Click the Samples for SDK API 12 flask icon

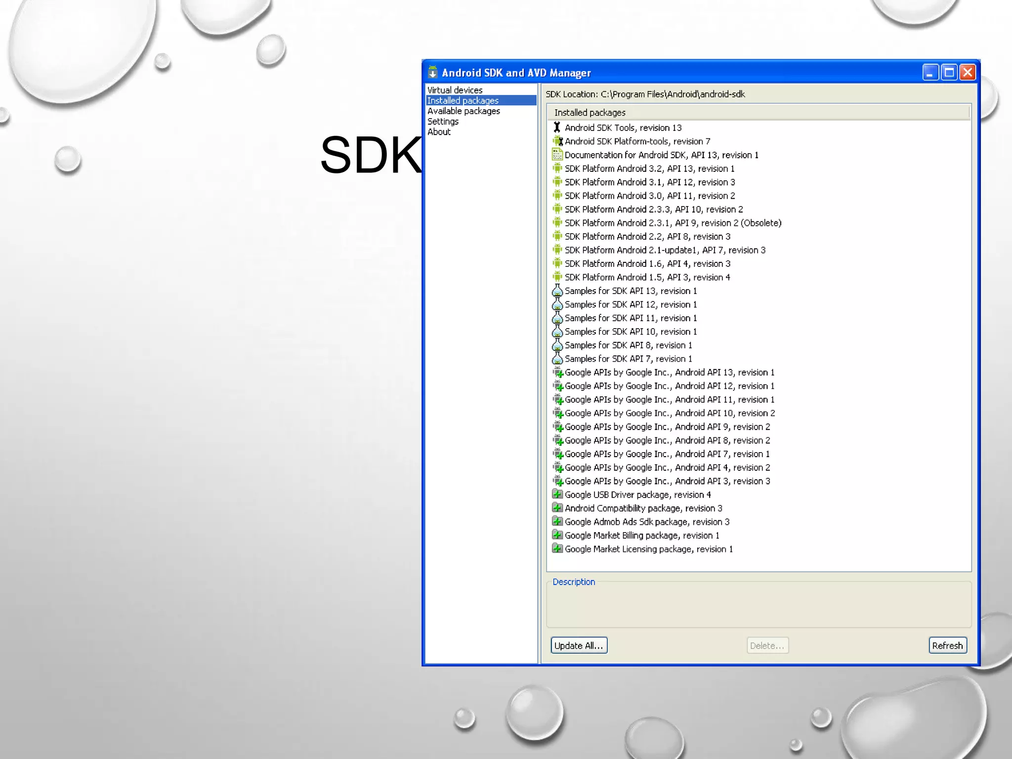(557, 304)
